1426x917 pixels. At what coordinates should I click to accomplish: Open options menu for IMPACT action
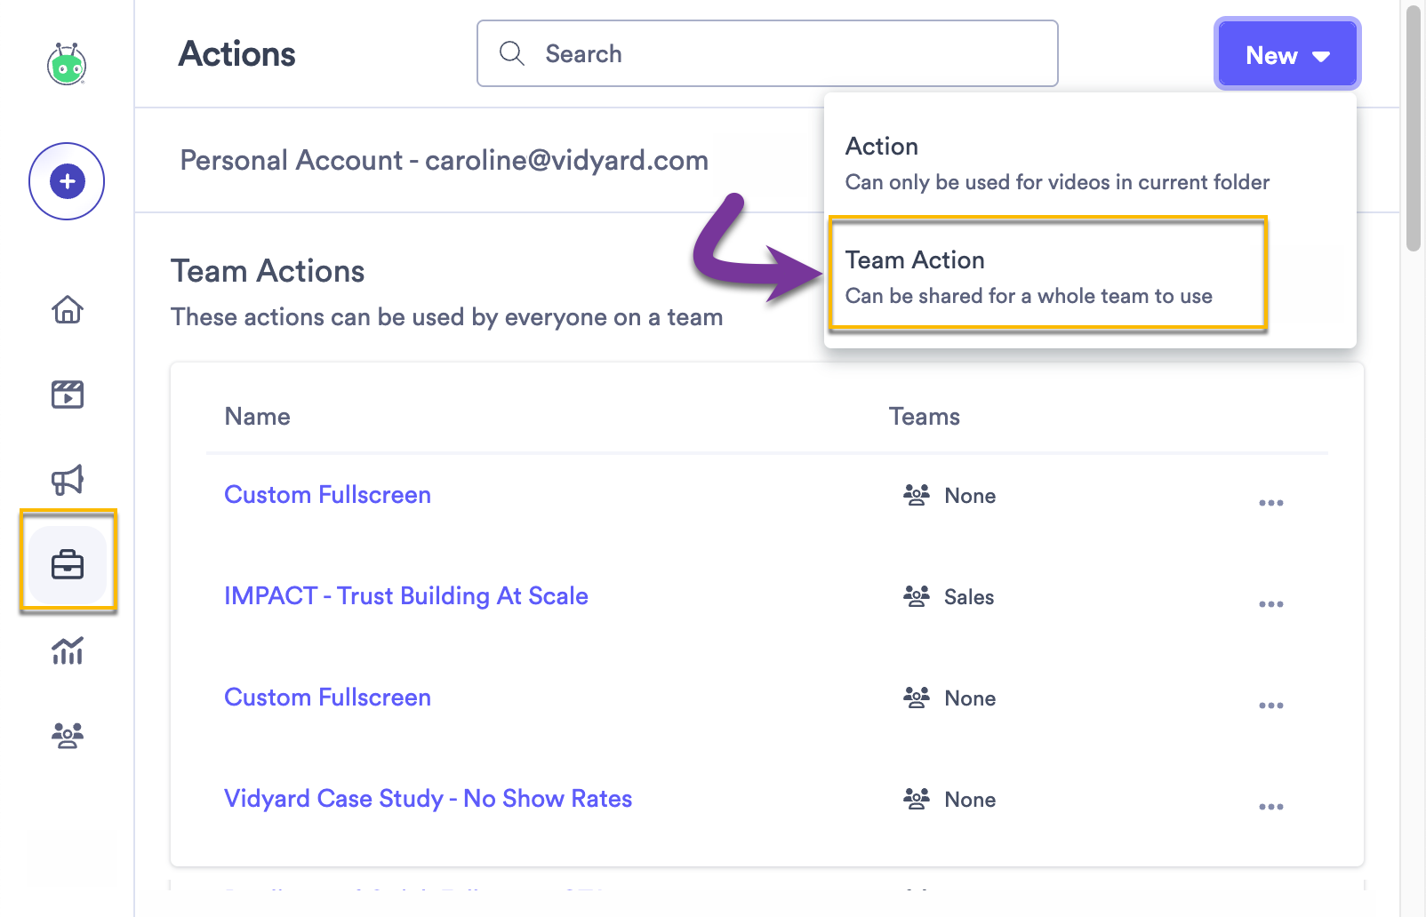[1271, 603]
